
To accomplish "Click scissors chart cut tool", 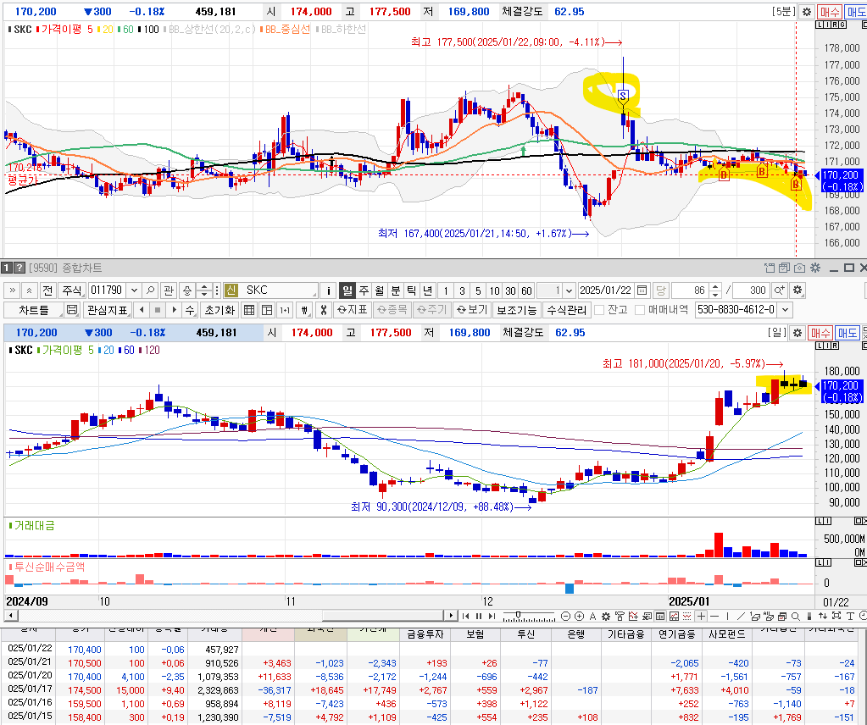I will click(x=324, y=310).
